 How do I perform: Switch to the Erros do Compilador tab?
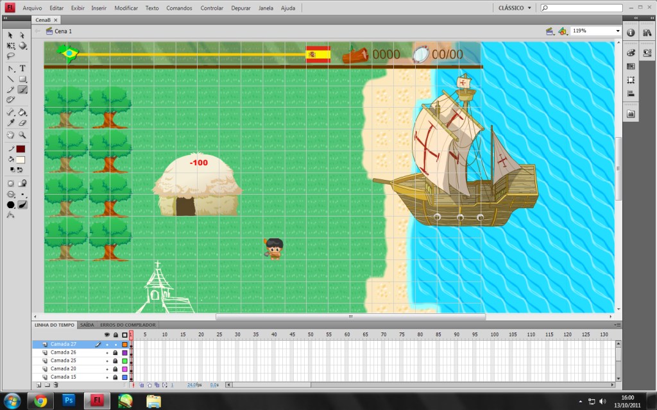click(128, 325)
